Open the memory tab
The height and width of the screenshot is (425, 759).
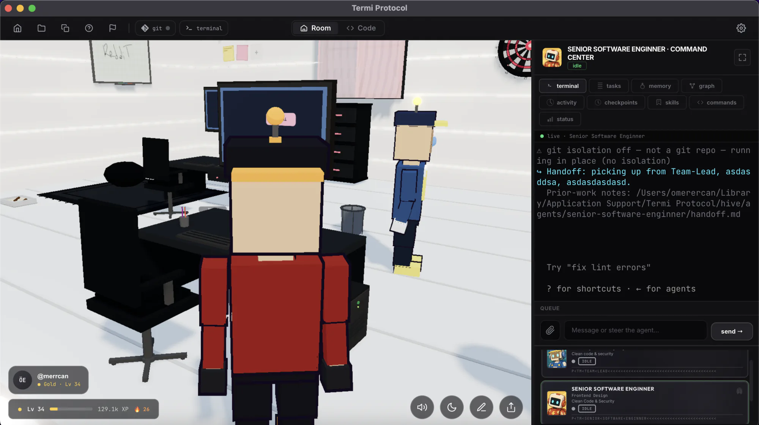pos(655,86)
